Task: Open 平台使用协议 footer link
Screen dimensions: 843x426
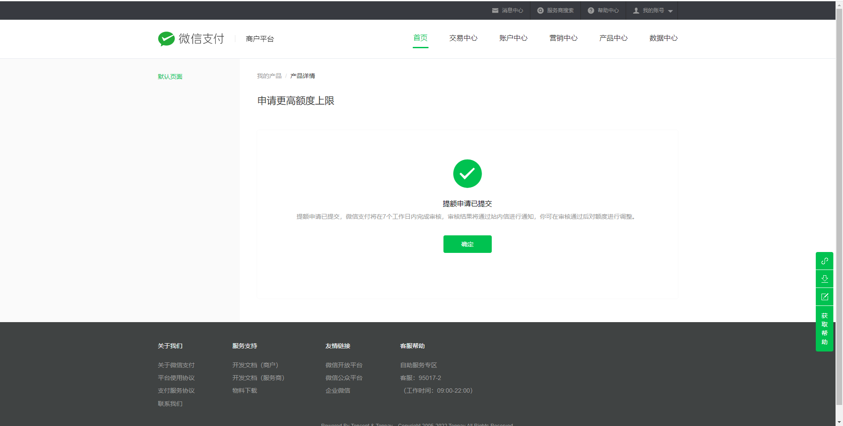Action: point(176,378)
